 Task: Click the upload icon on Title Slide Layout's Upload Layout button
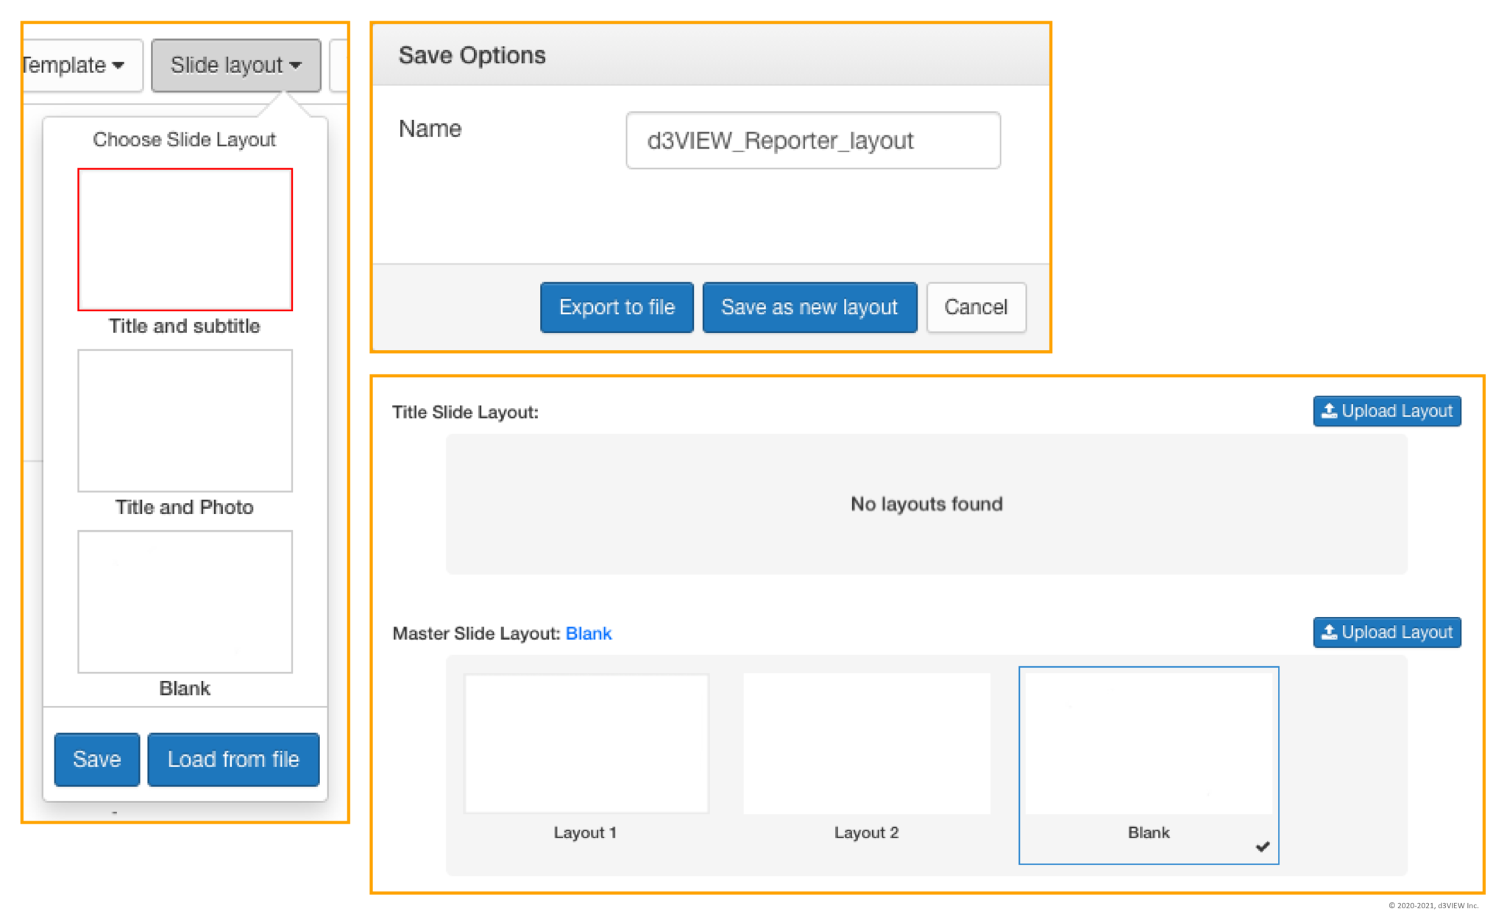point(1329,411)
